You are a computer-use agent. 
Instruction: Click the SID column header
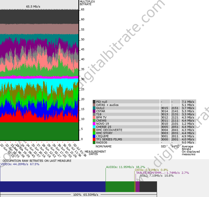tap(163, 146)
